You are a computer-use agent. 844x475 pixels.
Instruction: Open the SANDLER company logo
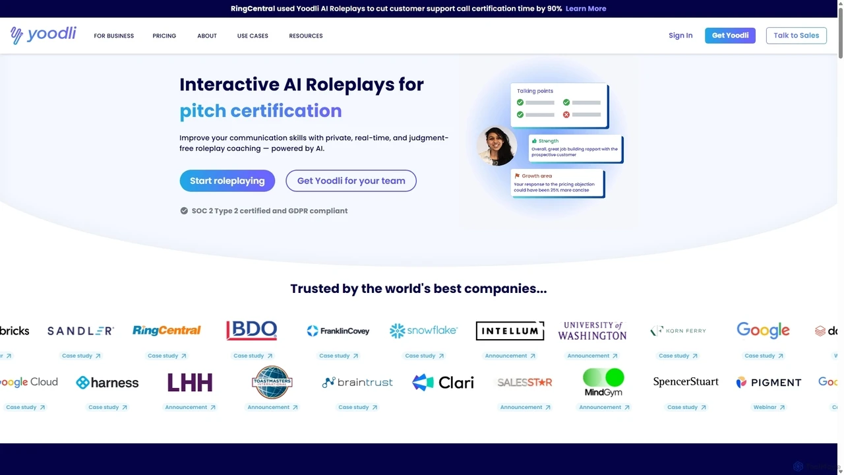point(80,331)
